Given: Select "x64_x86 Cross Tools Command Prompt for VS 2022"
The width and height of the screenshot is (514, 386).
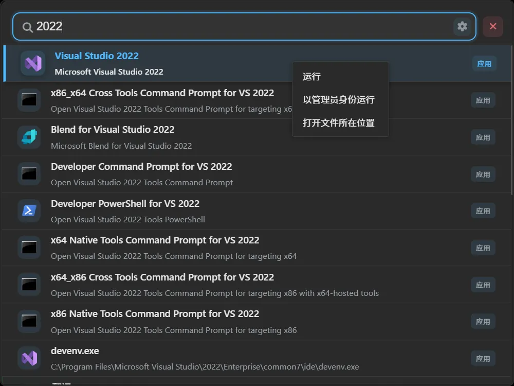Looking at the screenshot, I should tap(162, 277).
